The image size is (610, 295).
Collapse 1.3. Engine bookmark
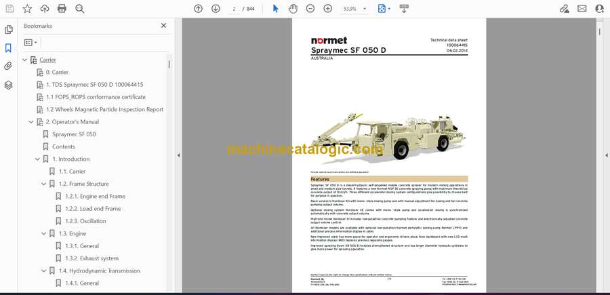pyautogui.click(x=43, y=233)
